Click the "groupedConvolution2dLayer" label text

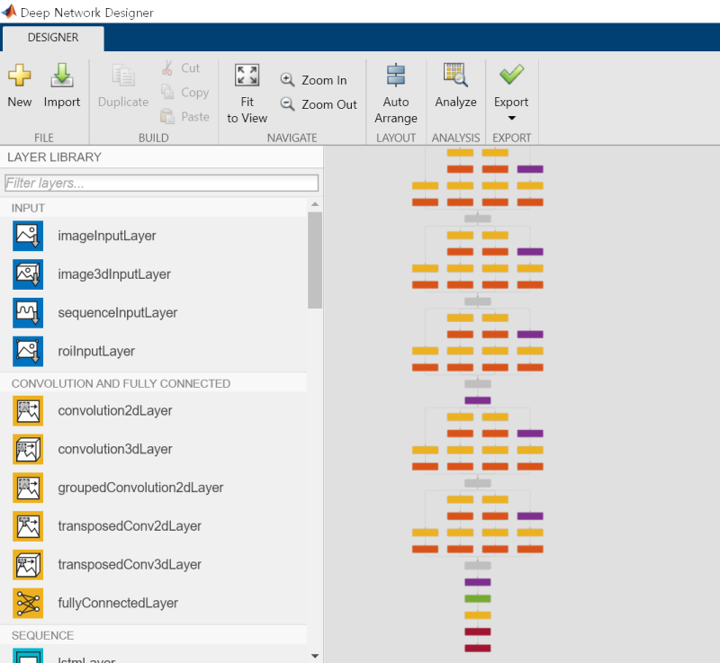coord(140,488)
